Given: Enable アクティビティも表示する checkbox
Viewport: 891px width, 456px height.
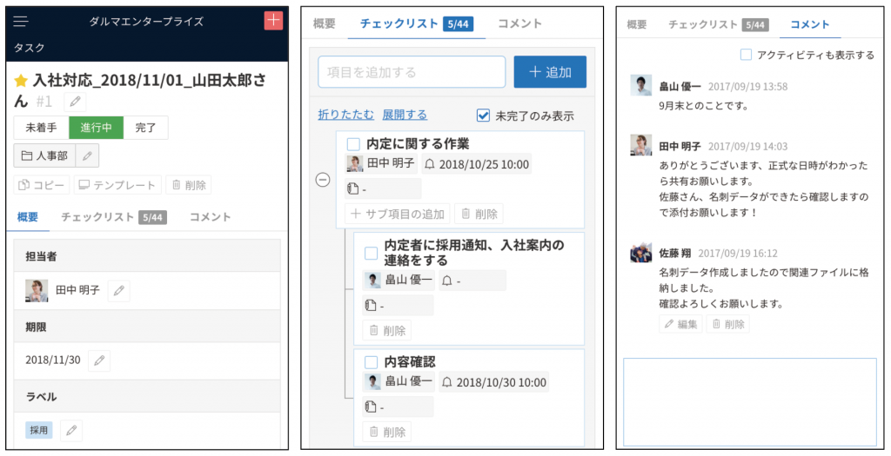Looking at the screenshot, I should point(746,55).
